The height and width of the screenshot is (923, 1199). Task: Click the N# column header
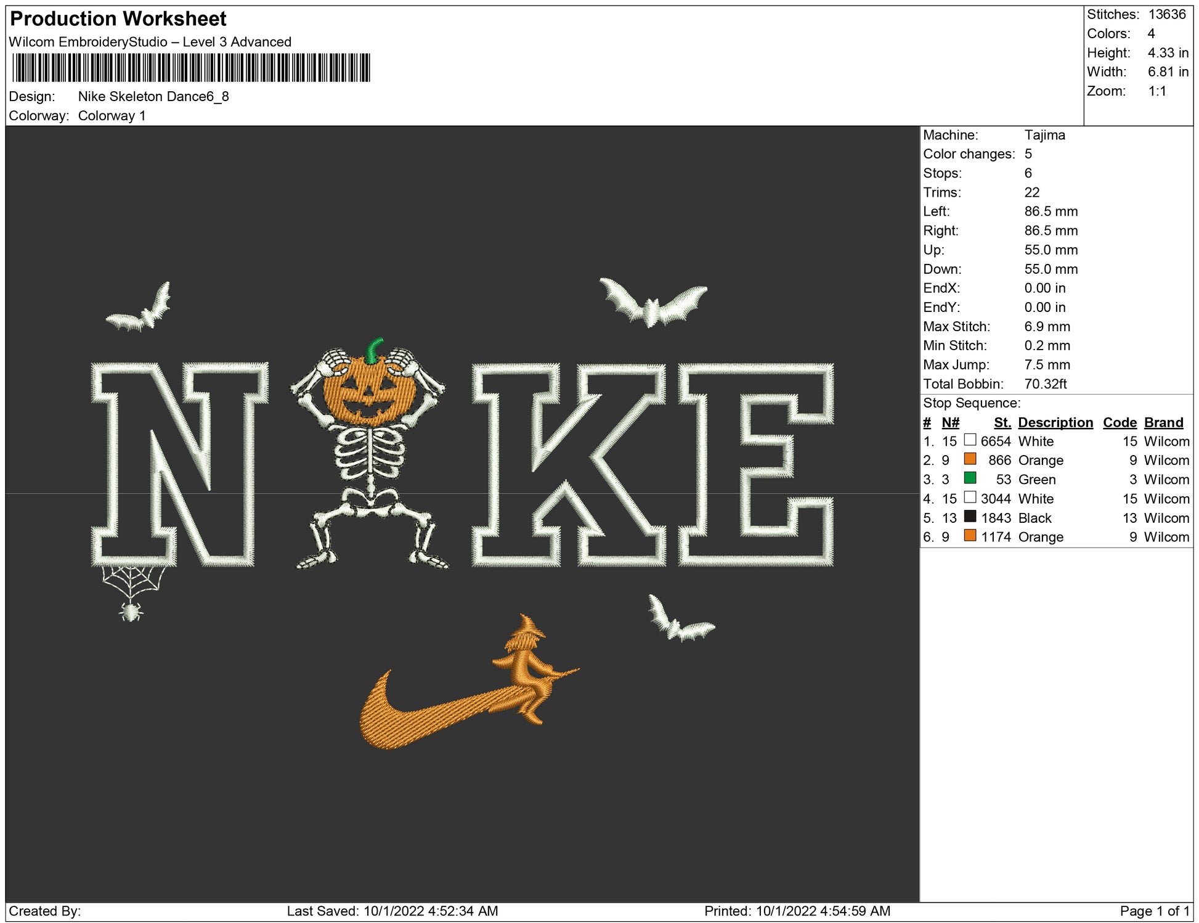point(950,422)
